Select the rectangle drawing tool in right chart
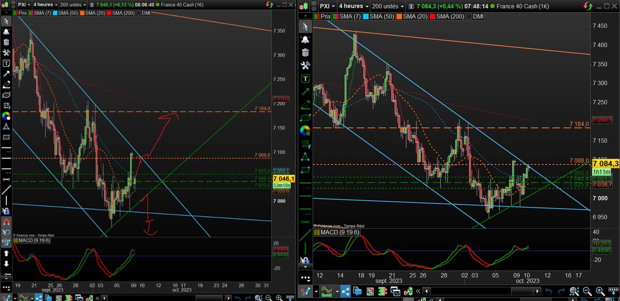Image resolution: width=620 pixels, height=301 pixels. point(305,169)
